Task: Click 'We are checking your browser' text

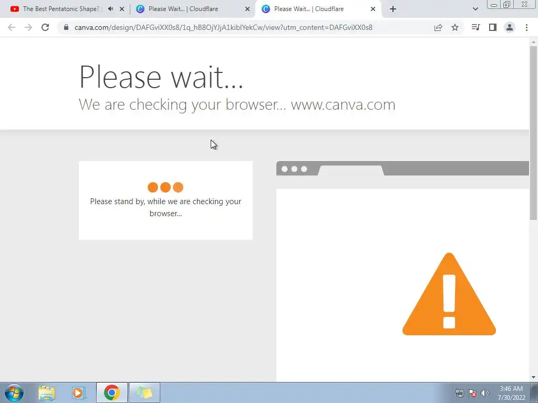Action: (x=237, y=104)
